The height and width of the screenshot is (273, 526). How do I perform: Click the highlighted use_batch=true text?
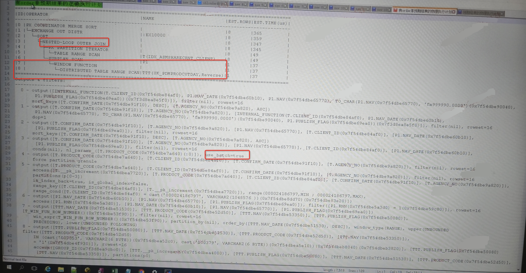(x=225, y=155)
